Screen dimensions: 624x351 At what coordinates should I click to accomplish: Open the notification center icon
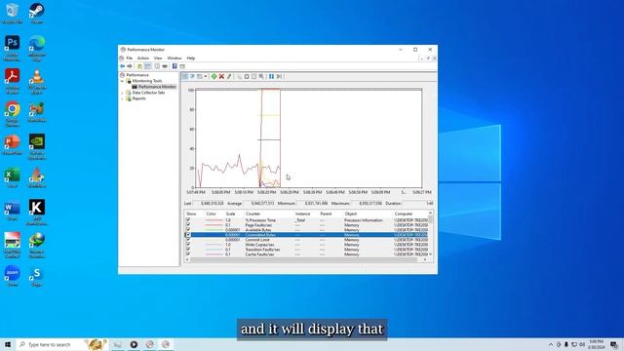coord(613,344)
